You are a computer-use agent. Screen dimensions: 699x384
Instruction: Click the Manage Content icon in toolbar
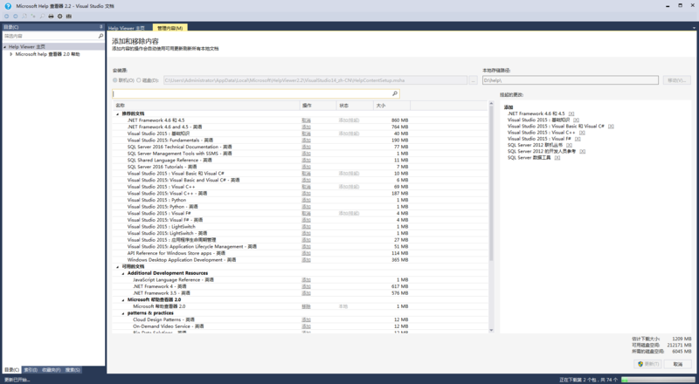70,16
